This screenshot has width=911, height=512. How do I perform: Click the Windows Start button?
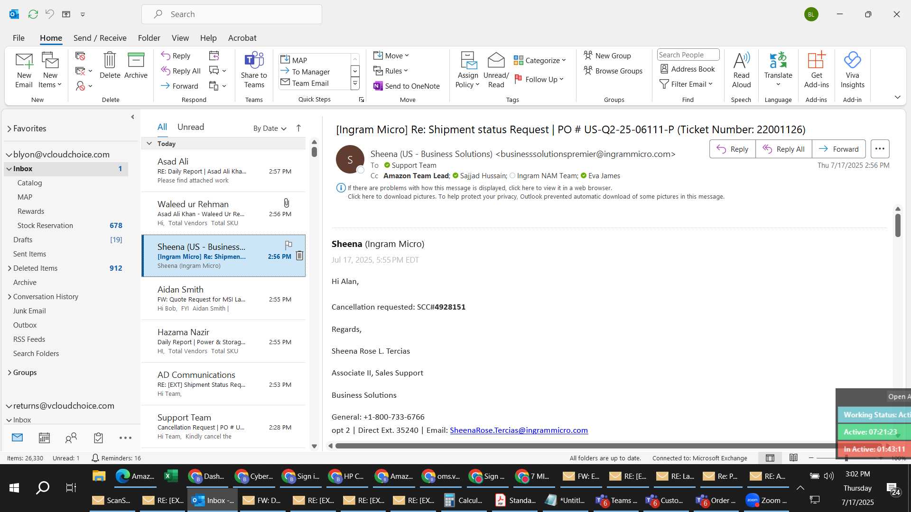pyautogui.click(x=14, y=487)
